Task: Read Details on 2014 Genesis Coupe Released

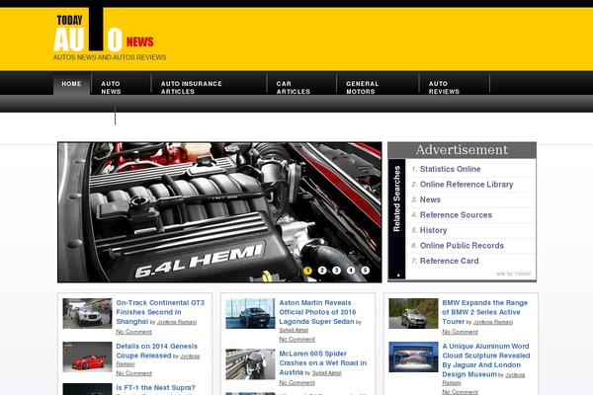Action: point(156,351)
